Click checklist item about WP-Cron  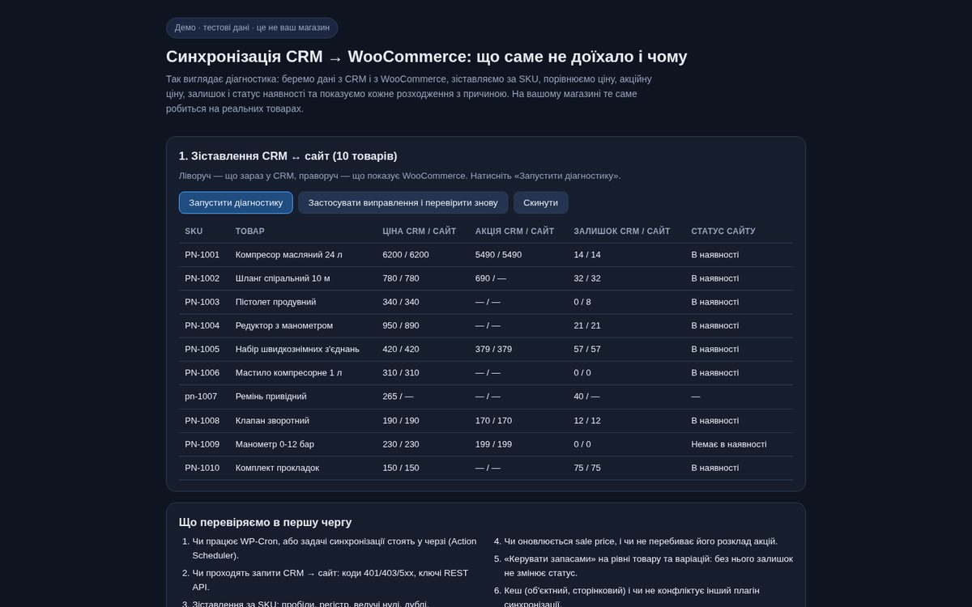point(334,549)
